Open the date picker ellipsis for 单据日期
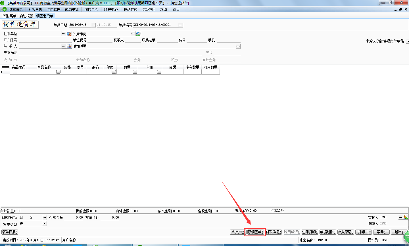This screenshot has height=246, width=409. click(x=93, y=25)
